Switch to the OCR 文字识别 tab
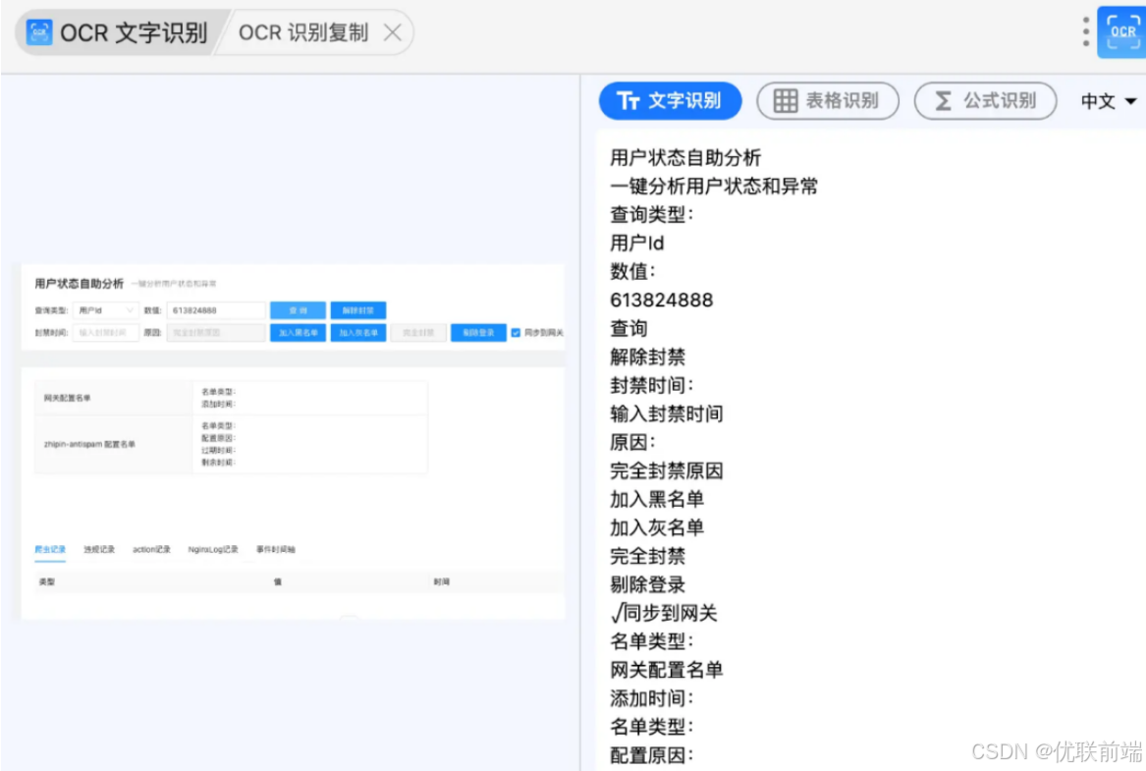The height and width of the screenshot is (771, 1146). pyautogui.click(x=117, y=32)
